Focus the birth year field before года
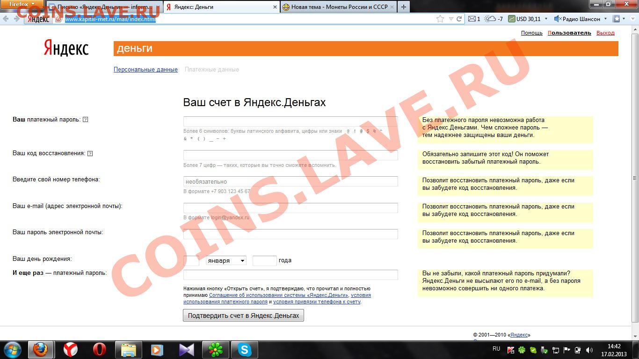Image resolution: width=639 pixels, height=359 pixels. pos(265,260)
